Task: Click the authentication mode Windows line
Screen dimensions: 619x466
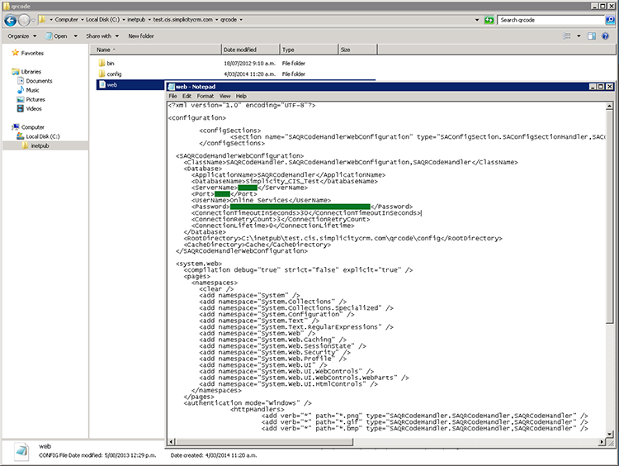Action: click(x=248, y=403)
